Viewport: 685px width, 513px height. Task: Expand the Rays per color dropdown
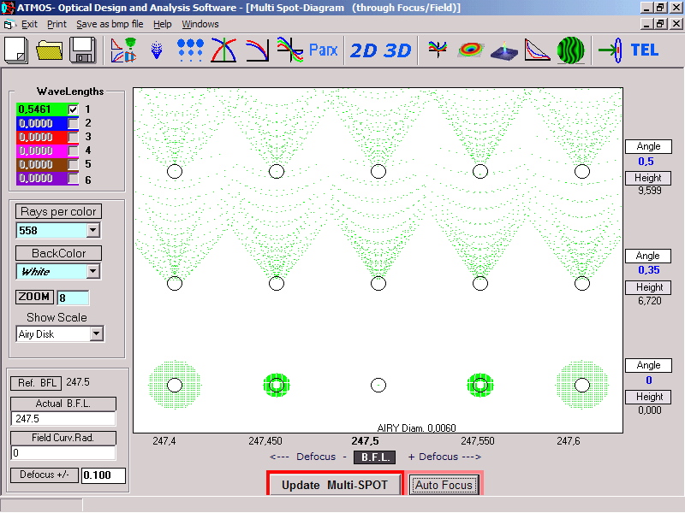93,230
